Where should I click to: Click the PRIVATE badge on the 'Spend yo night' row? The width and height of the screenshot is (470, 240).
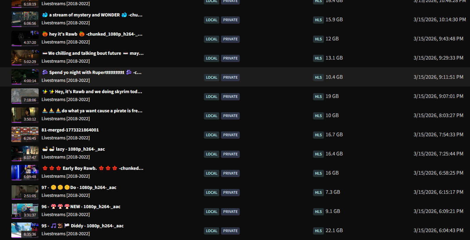pyautogui.click(x=230, y=77)
